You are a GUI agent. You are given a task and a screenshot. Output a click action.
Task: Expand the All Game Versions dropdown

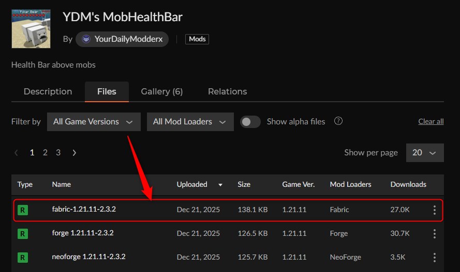(93, 122)
